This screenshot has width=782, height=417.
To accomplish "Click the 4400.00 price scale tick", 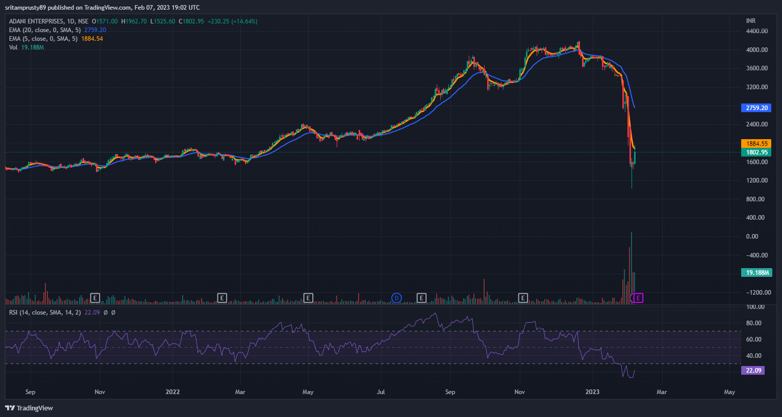I will click(757, 31).
